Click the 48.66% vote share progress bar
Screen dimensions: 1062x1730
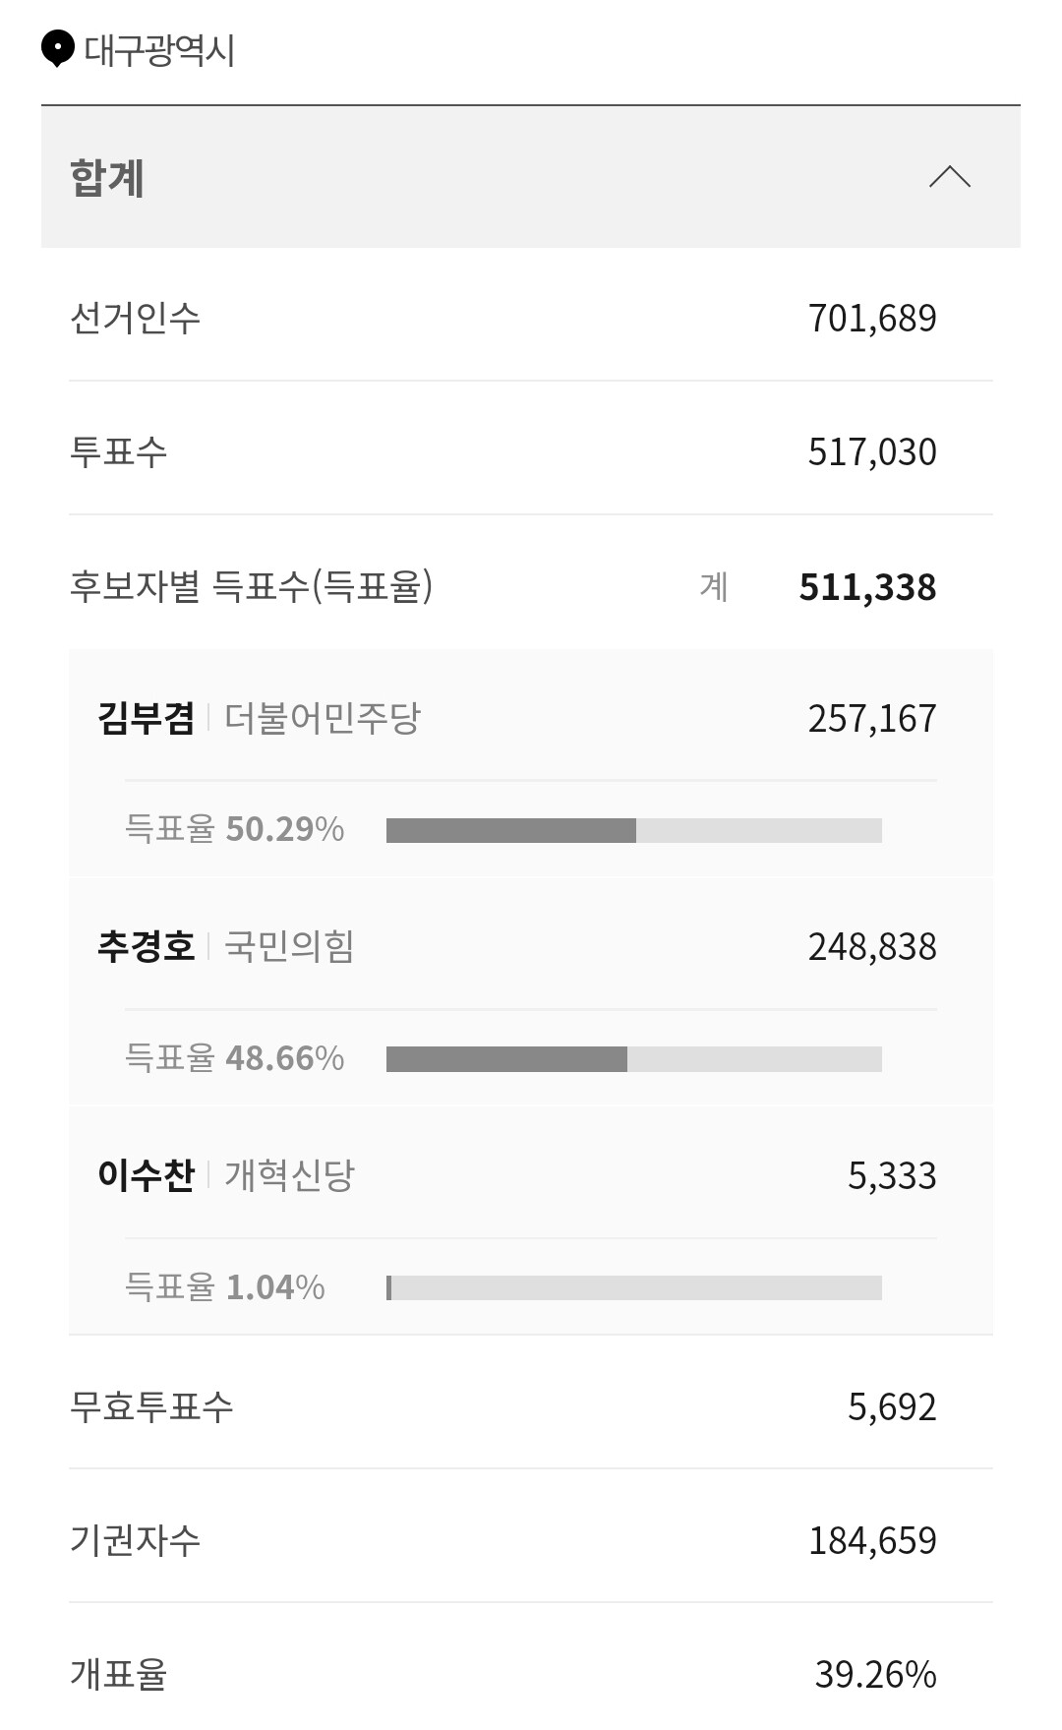[634, 1059]
